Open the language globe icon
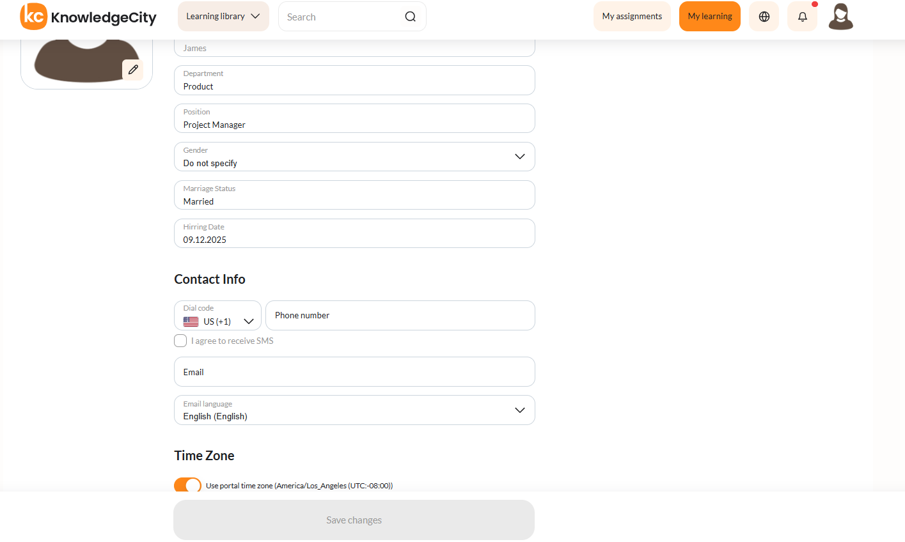 [764, 17]
